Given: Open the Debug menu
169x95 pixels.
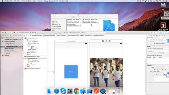Looking at the screenshot, I should coord(46,1).
